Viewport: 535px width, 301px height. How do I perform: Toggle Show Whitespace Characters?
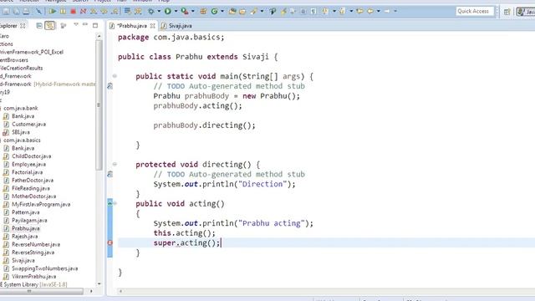point(313,12)
